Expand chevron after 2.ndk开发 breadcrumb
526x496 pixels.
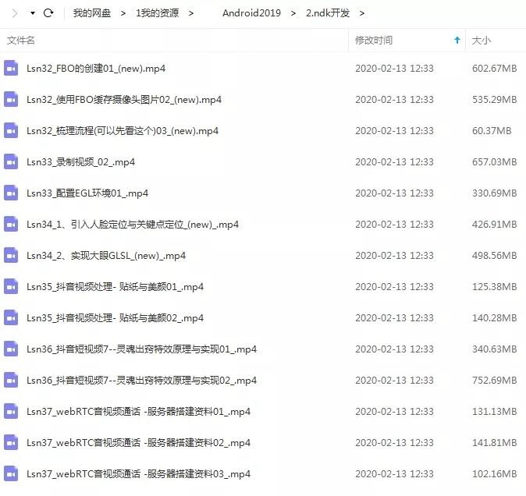[361, 13]
